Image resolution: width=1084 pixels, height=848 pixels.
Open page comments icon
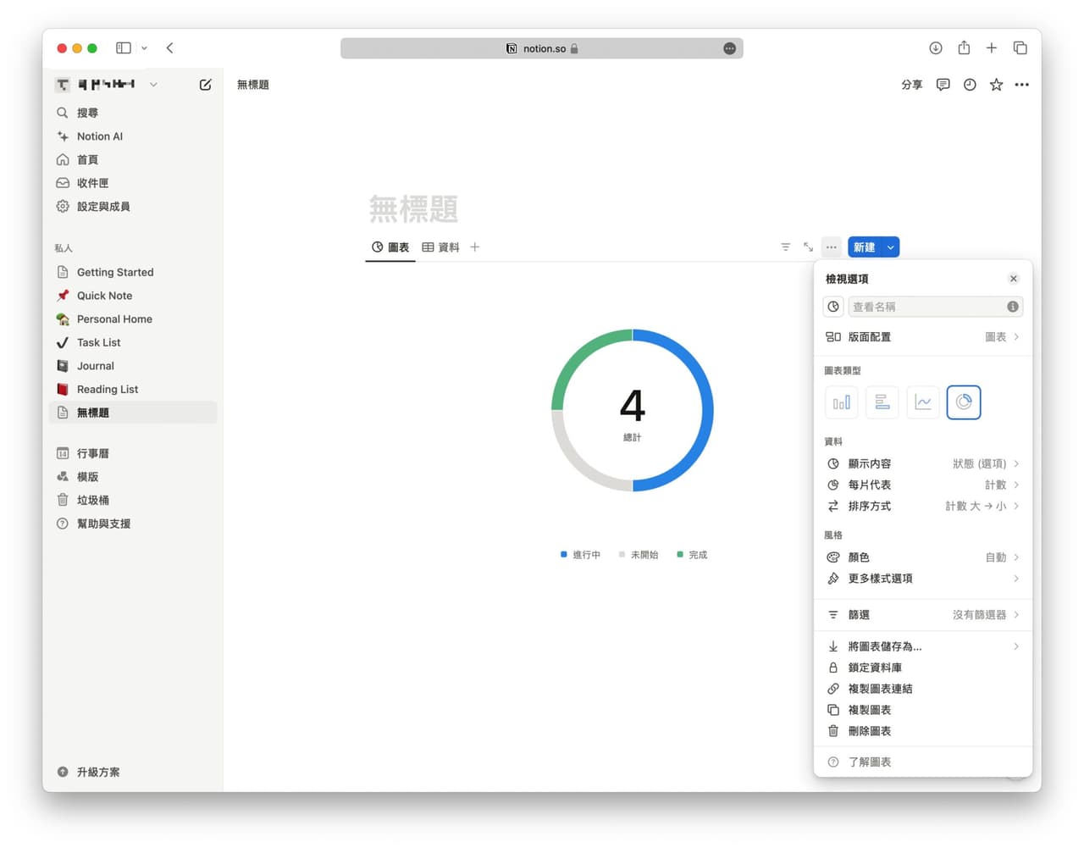point(943,85)
